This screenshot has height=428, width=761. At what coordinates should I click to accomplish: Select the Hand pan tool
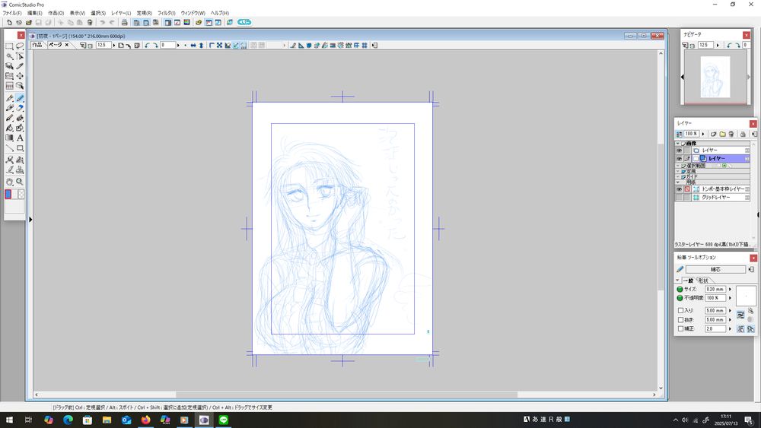click(9, 182)
